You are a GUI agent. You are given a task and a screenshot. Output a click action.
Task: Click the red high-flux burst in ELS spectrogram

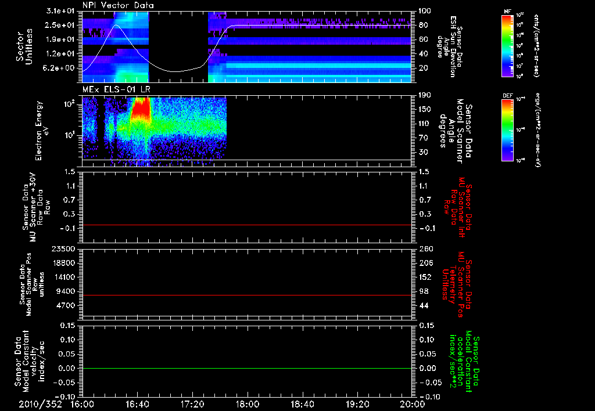pyautogui.click(x=140, y=109)
